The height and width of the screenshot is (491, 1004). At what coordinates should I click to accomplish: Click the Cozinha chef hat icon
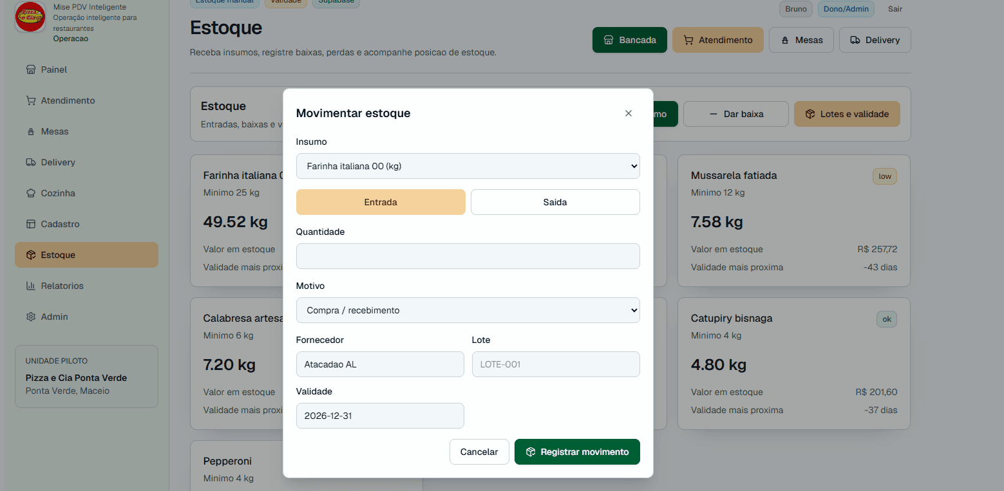pos(30,193)
